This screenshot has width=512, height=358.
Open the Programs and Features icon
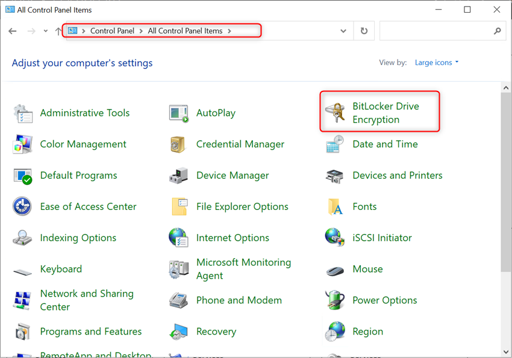pyautogui.click(x=22, y=332)
